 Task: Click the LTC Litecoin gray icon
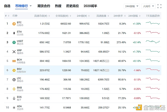(14, 79)
